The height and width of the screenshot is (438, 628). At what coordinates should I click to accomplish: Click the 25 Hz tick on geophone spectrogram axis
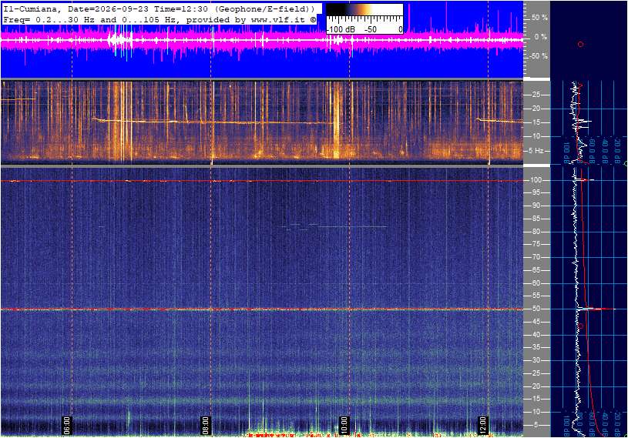point(536,95)
